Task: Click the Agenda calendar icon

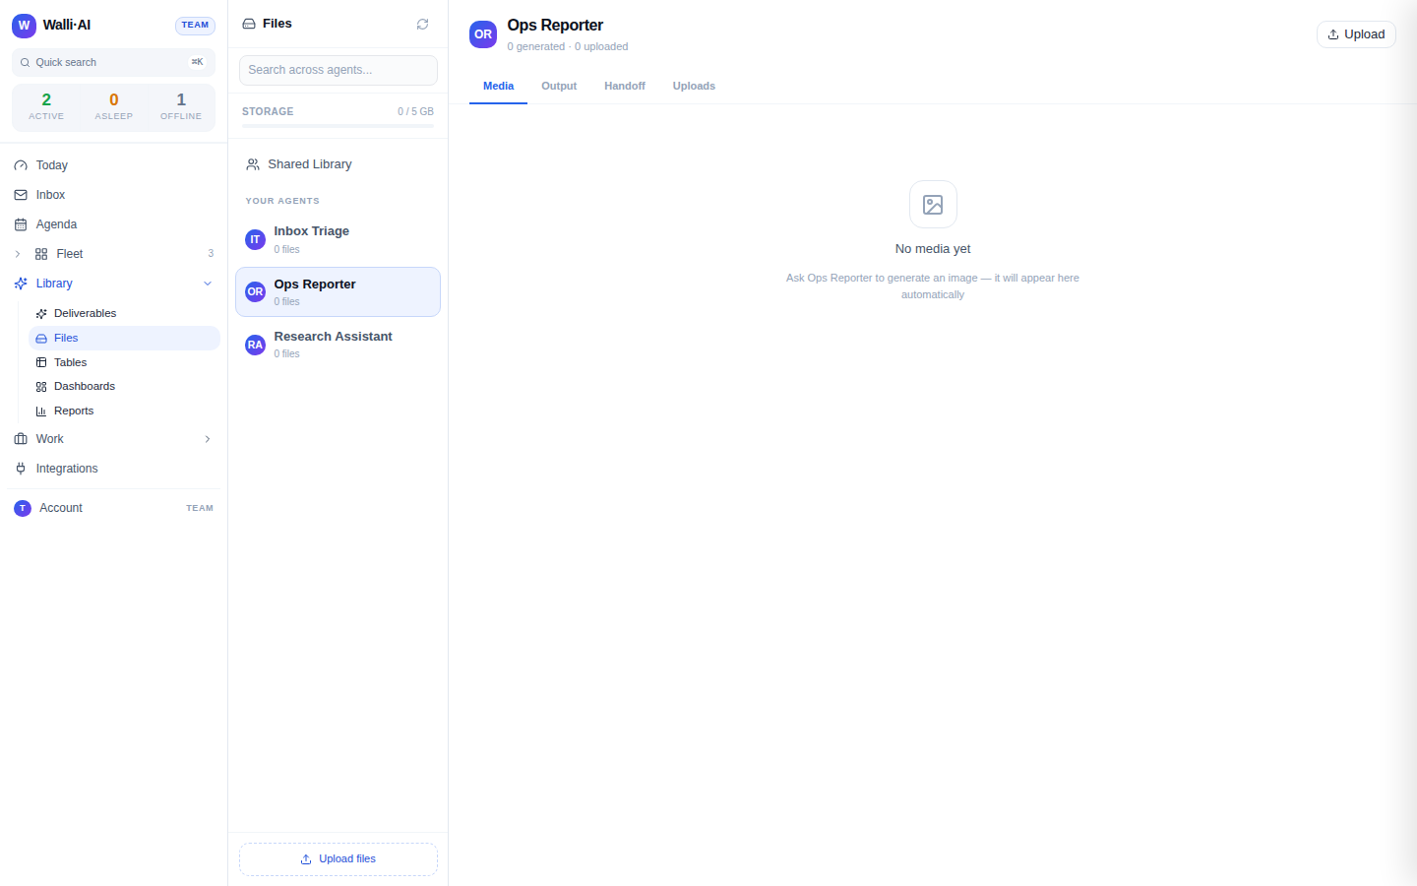Action: [21, 224]
